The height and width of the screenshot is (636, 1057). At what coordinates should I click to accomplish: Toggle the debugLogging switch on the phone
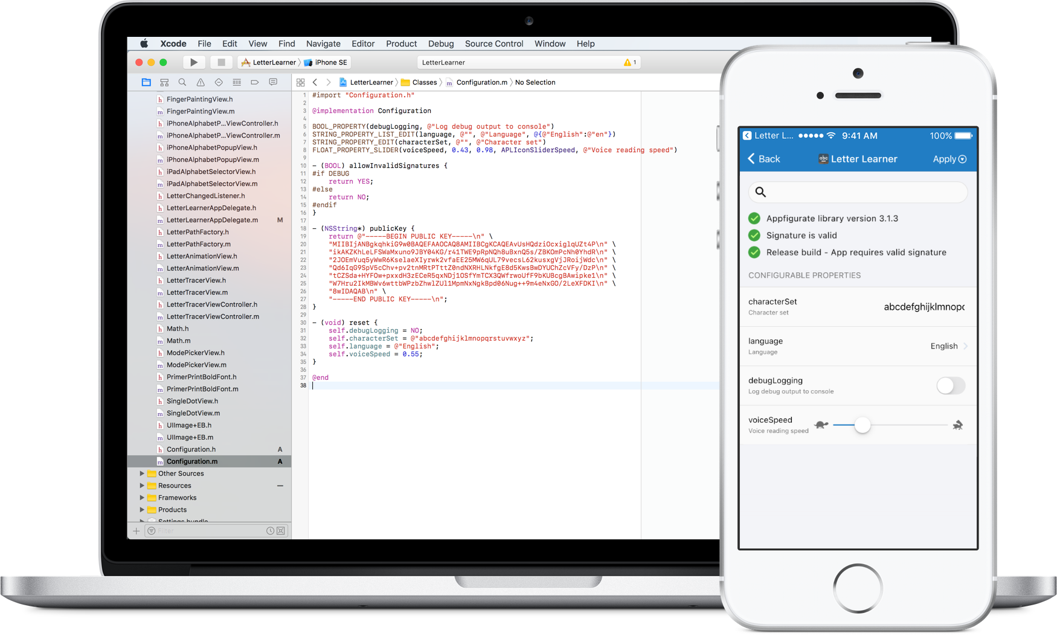[x=951, y=385]
